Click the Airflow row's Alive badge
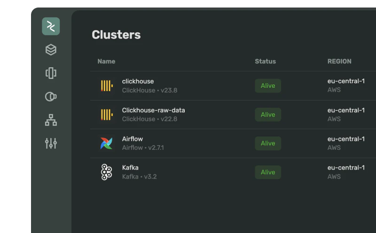The image size is (376, 233). click(268, 143)
